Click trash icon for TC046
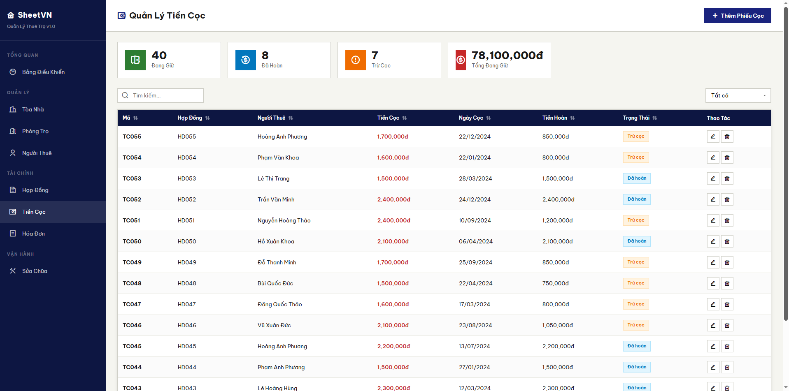The image size is (789, 391). (727, 325)
